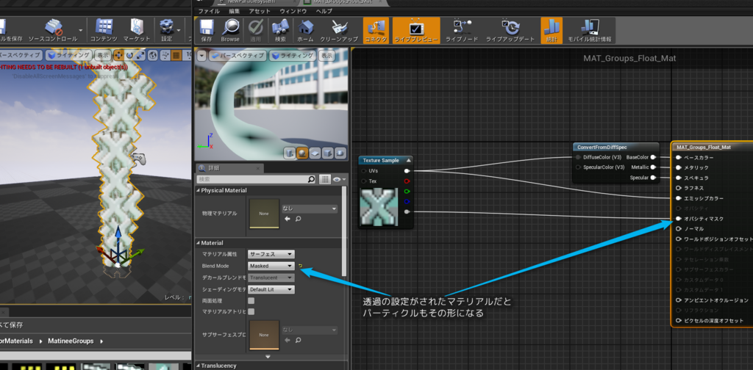Click MatineeGroups breadcrumb in content browser

click(71, 341)
